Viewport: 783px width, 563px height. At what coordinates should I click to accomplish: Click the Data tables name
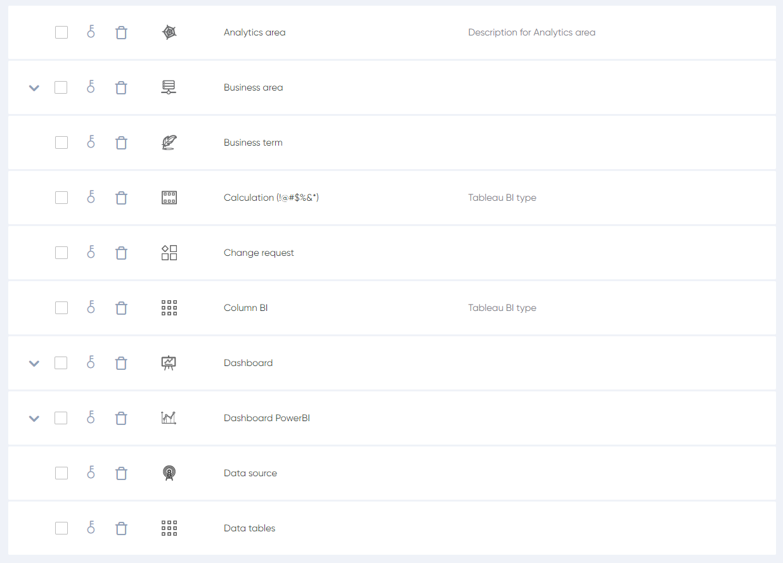pyautogui.click(x=249, y=528)
